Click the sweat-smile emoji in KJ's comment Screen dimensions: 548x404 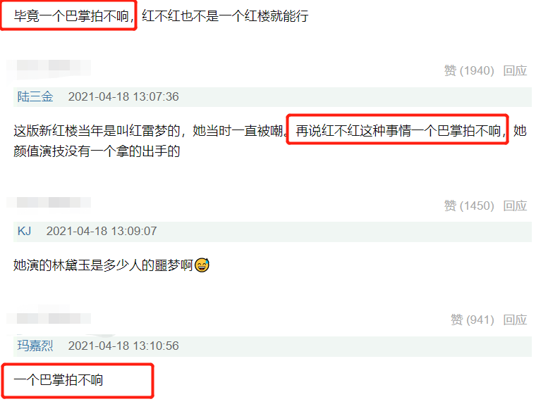pyautogui.click(x=202, y=265)
